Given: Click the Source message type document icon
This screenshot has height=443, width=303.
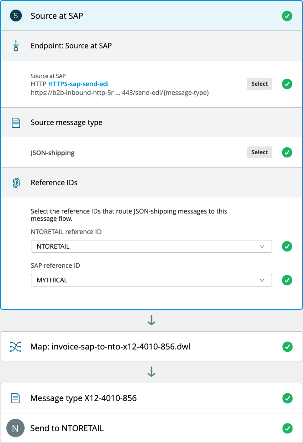Looking at the screenshot, I should [16, 122].
